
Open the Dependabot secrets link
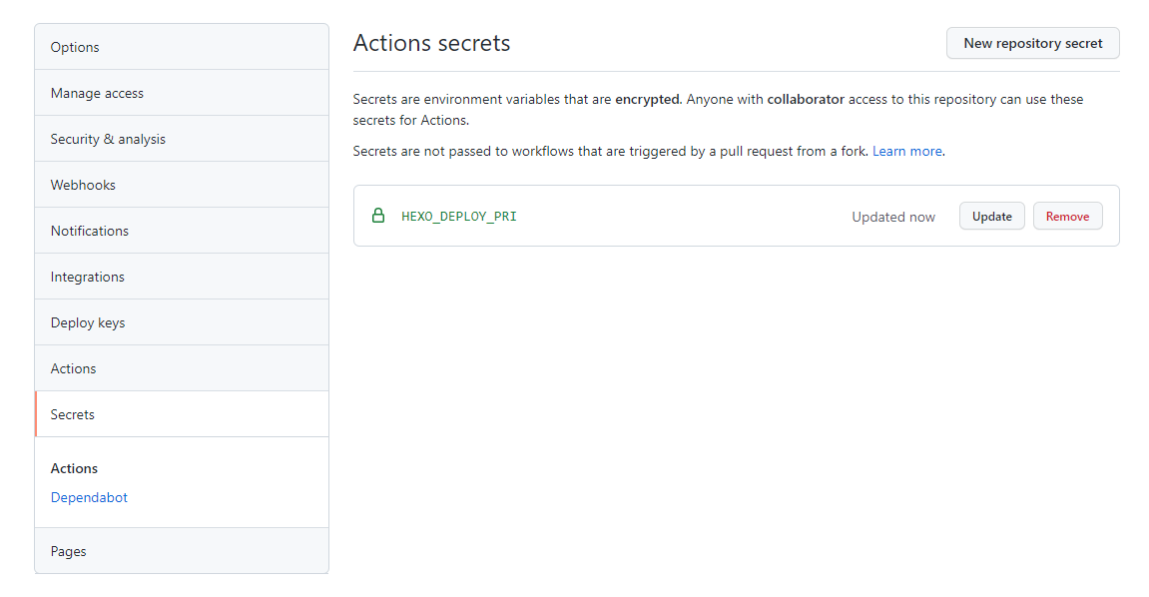(89, 497)
